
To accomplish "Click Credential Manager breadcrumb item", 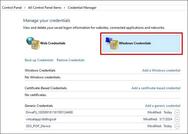I will [82, 8].
